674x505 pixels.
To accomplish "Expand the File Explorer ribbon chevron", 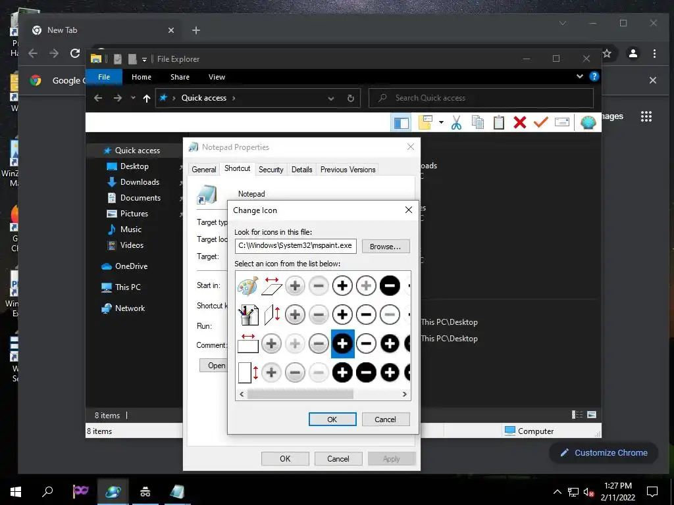I will pos(580,76).
